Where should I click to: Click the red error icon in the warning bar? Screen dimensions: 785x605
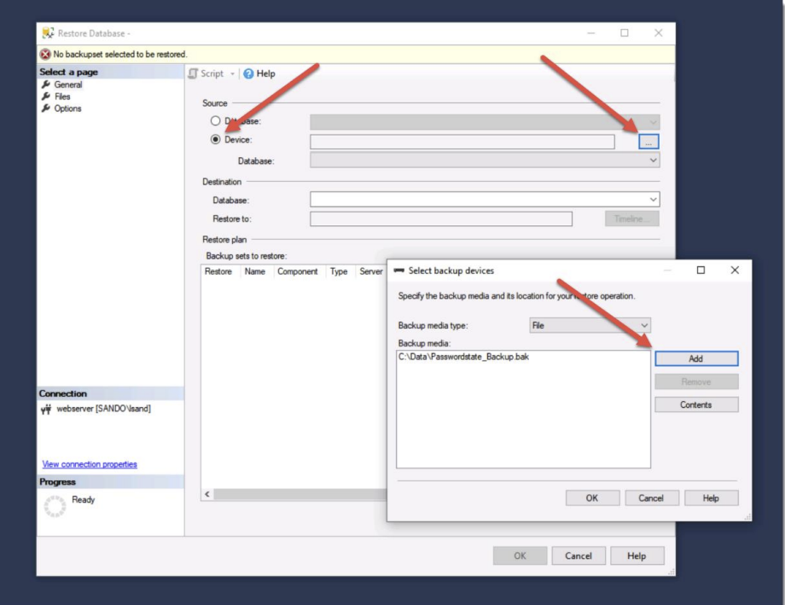[45, 54]
